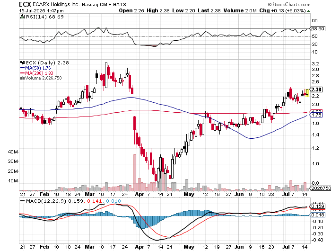Click the 90 level on RSI axis
Viewport: 331px width, 251px height.
pyautogui.click(x=314, y=21)
